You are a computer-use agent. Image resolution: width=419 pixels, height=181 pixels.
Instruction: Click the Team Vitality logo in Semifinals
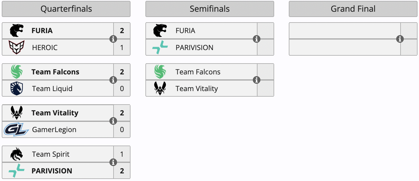(160, 88)
